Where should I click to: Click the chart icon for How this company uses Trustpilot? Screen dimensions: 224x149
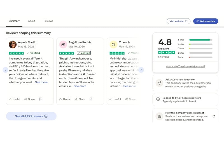[159, 116]
